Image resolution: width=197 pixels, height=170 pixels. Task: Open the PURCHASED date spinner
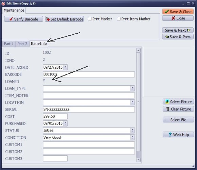[x=65, y=123]
